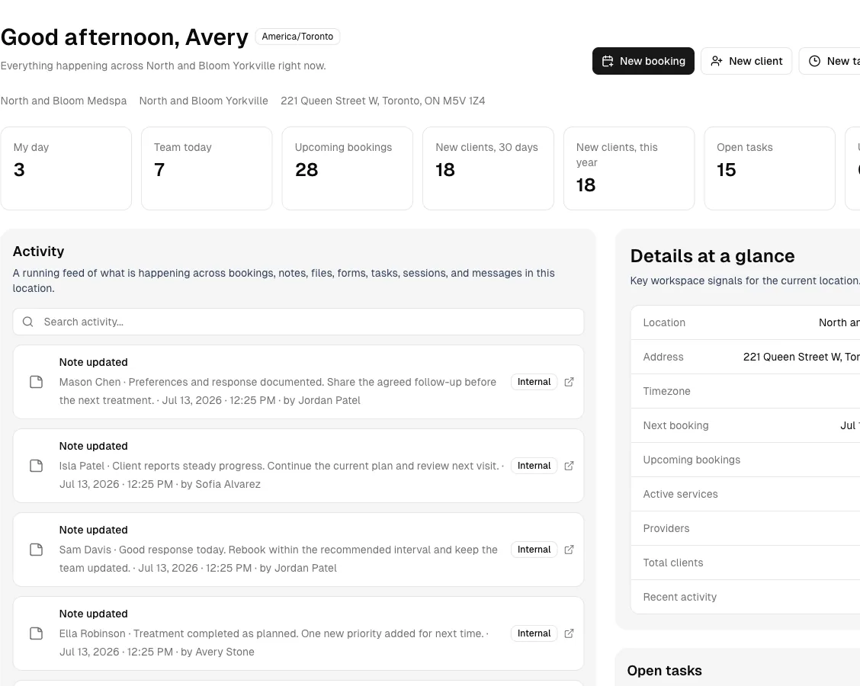This screenshot has width=860, height=686.
Task: Click Note updated title on Sam Davis entry
Action: tap(93, 531)
